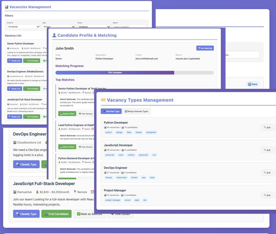Viewport: 276px width, 234px height.
Task: Click the Search in vacancies input field
Action: coord(129,27)
